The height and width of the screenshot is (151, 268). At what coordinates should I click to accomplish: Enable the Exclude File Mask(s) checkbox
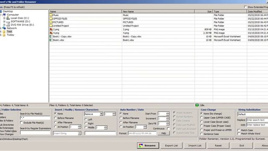click(x=21, y=122)
